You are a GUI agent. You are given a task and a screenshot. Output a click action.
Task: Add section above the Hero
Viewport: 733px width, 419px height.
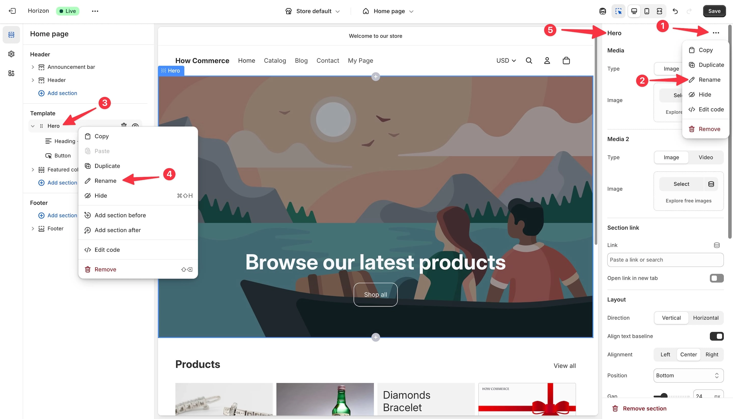click(x=375, y=77)
